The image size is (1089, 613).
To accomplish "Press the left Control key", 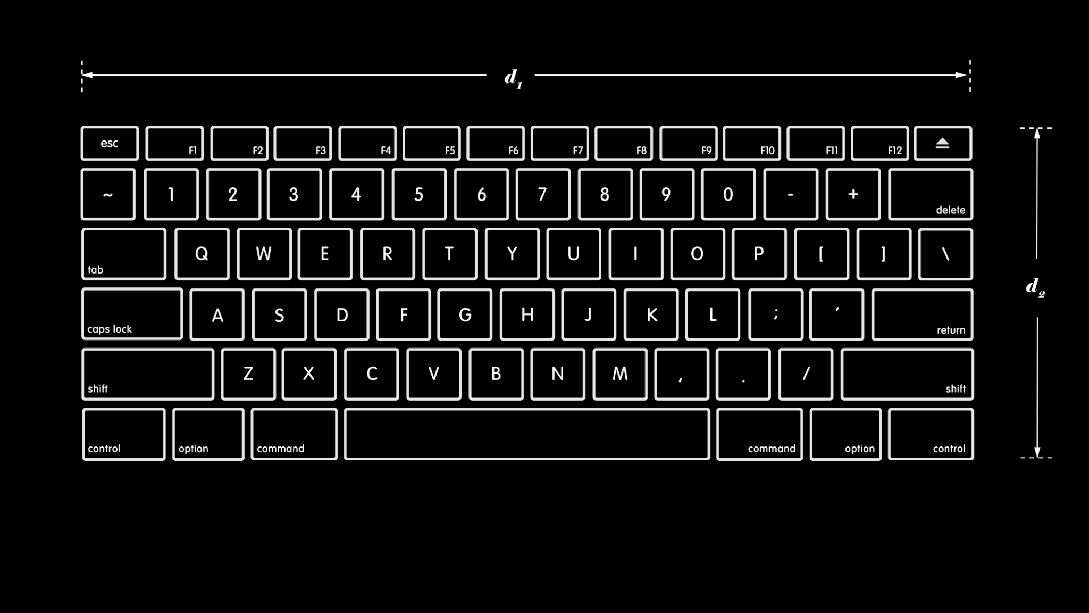I will point(123,433).
